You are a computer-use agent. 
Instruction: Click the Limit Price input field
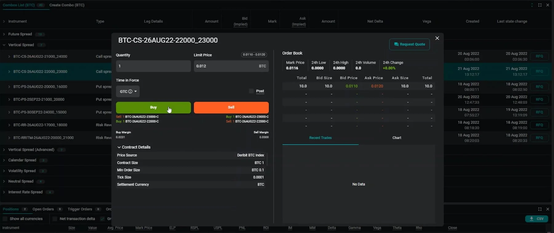pyautogui.click(x=231, y=66)
